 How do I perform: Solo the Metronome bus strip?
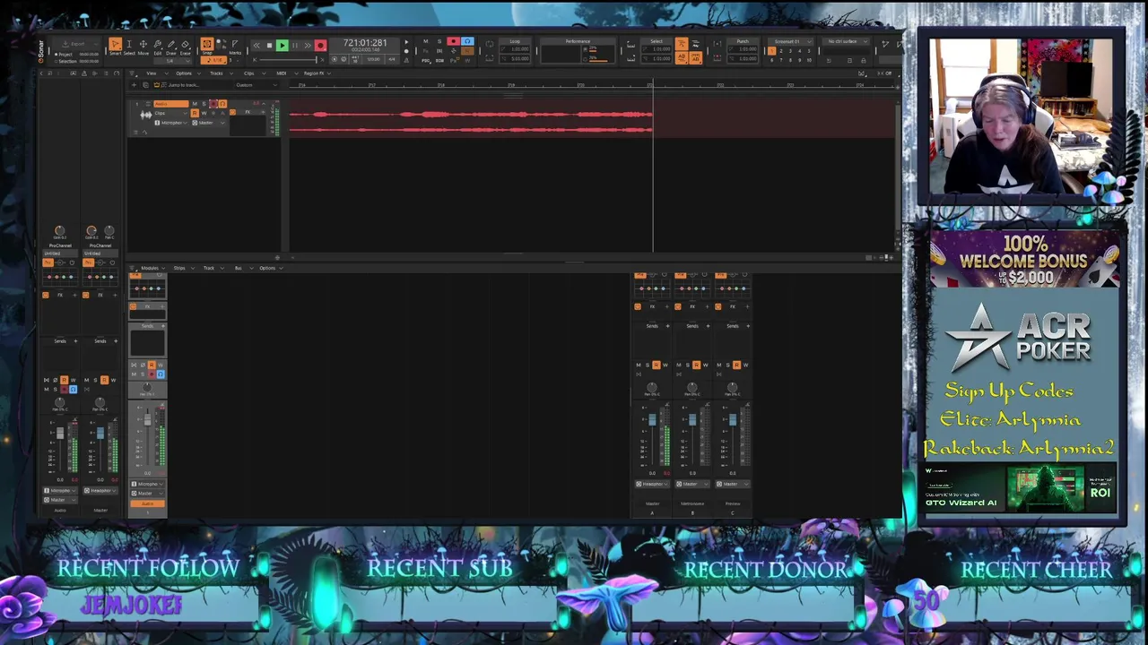[687, 365]
